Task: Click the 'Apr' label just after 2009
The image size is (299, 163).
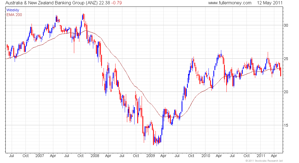Action: click(163, 156)
